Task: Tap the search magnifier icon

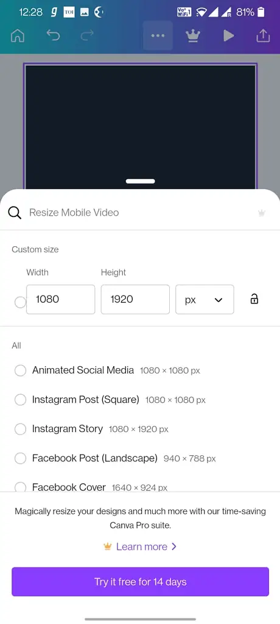Action: coord(15,213)
